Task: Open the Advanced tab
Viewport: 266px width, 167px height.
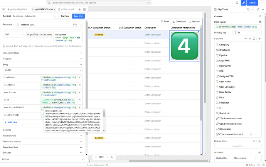Action: pos(30,16)
